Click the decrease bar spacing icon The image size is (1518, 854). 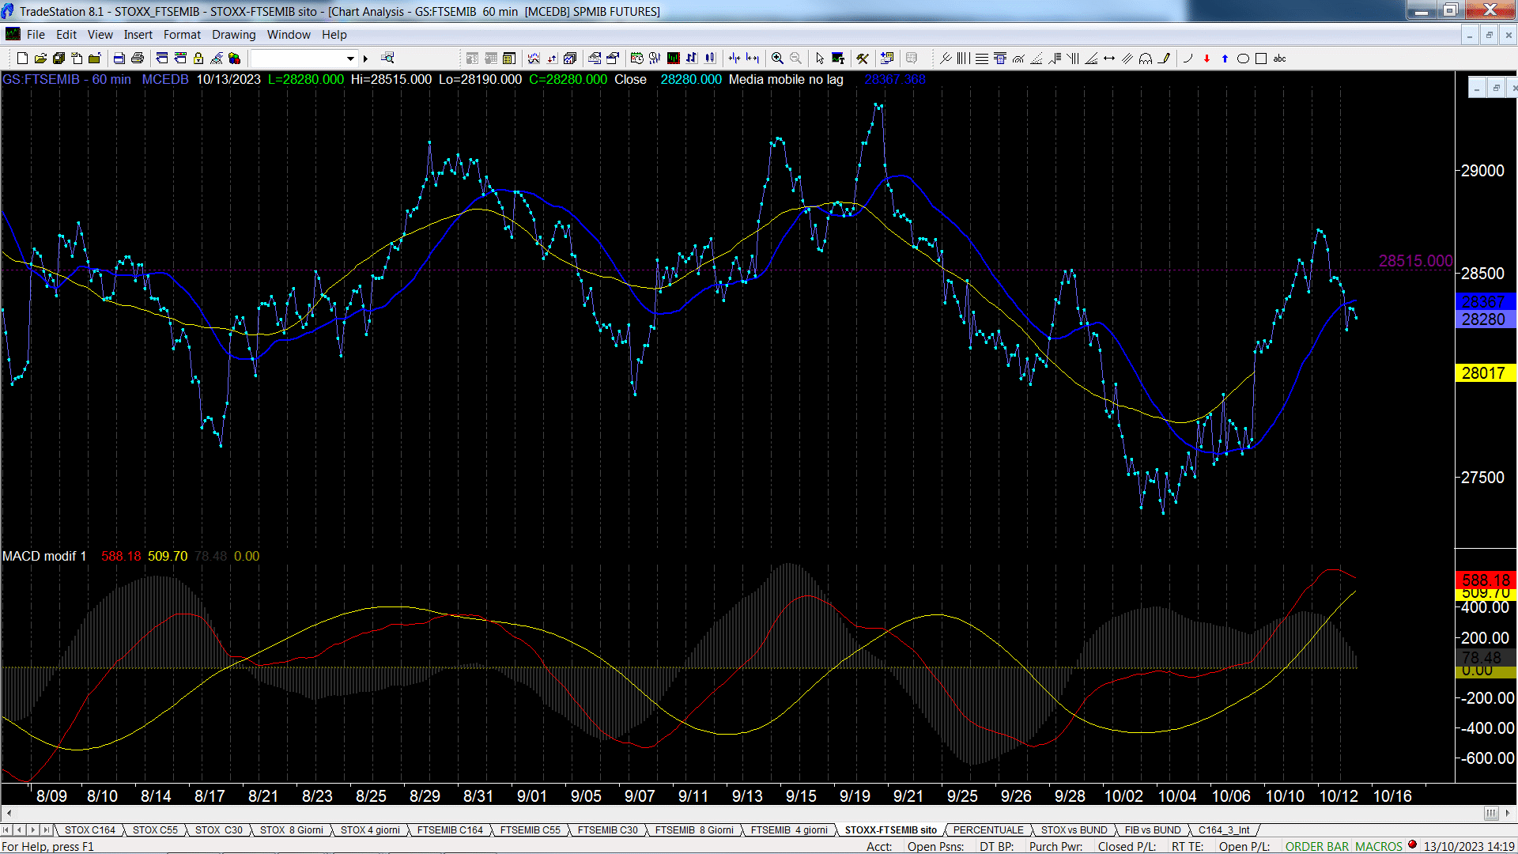tap(734, 58)
